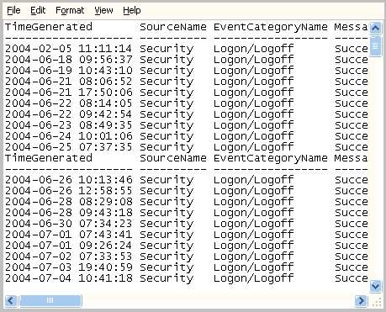Click Security in the 2004-06-24 row
This screenshot has width=386, height=312.
[x=167, y=137]
